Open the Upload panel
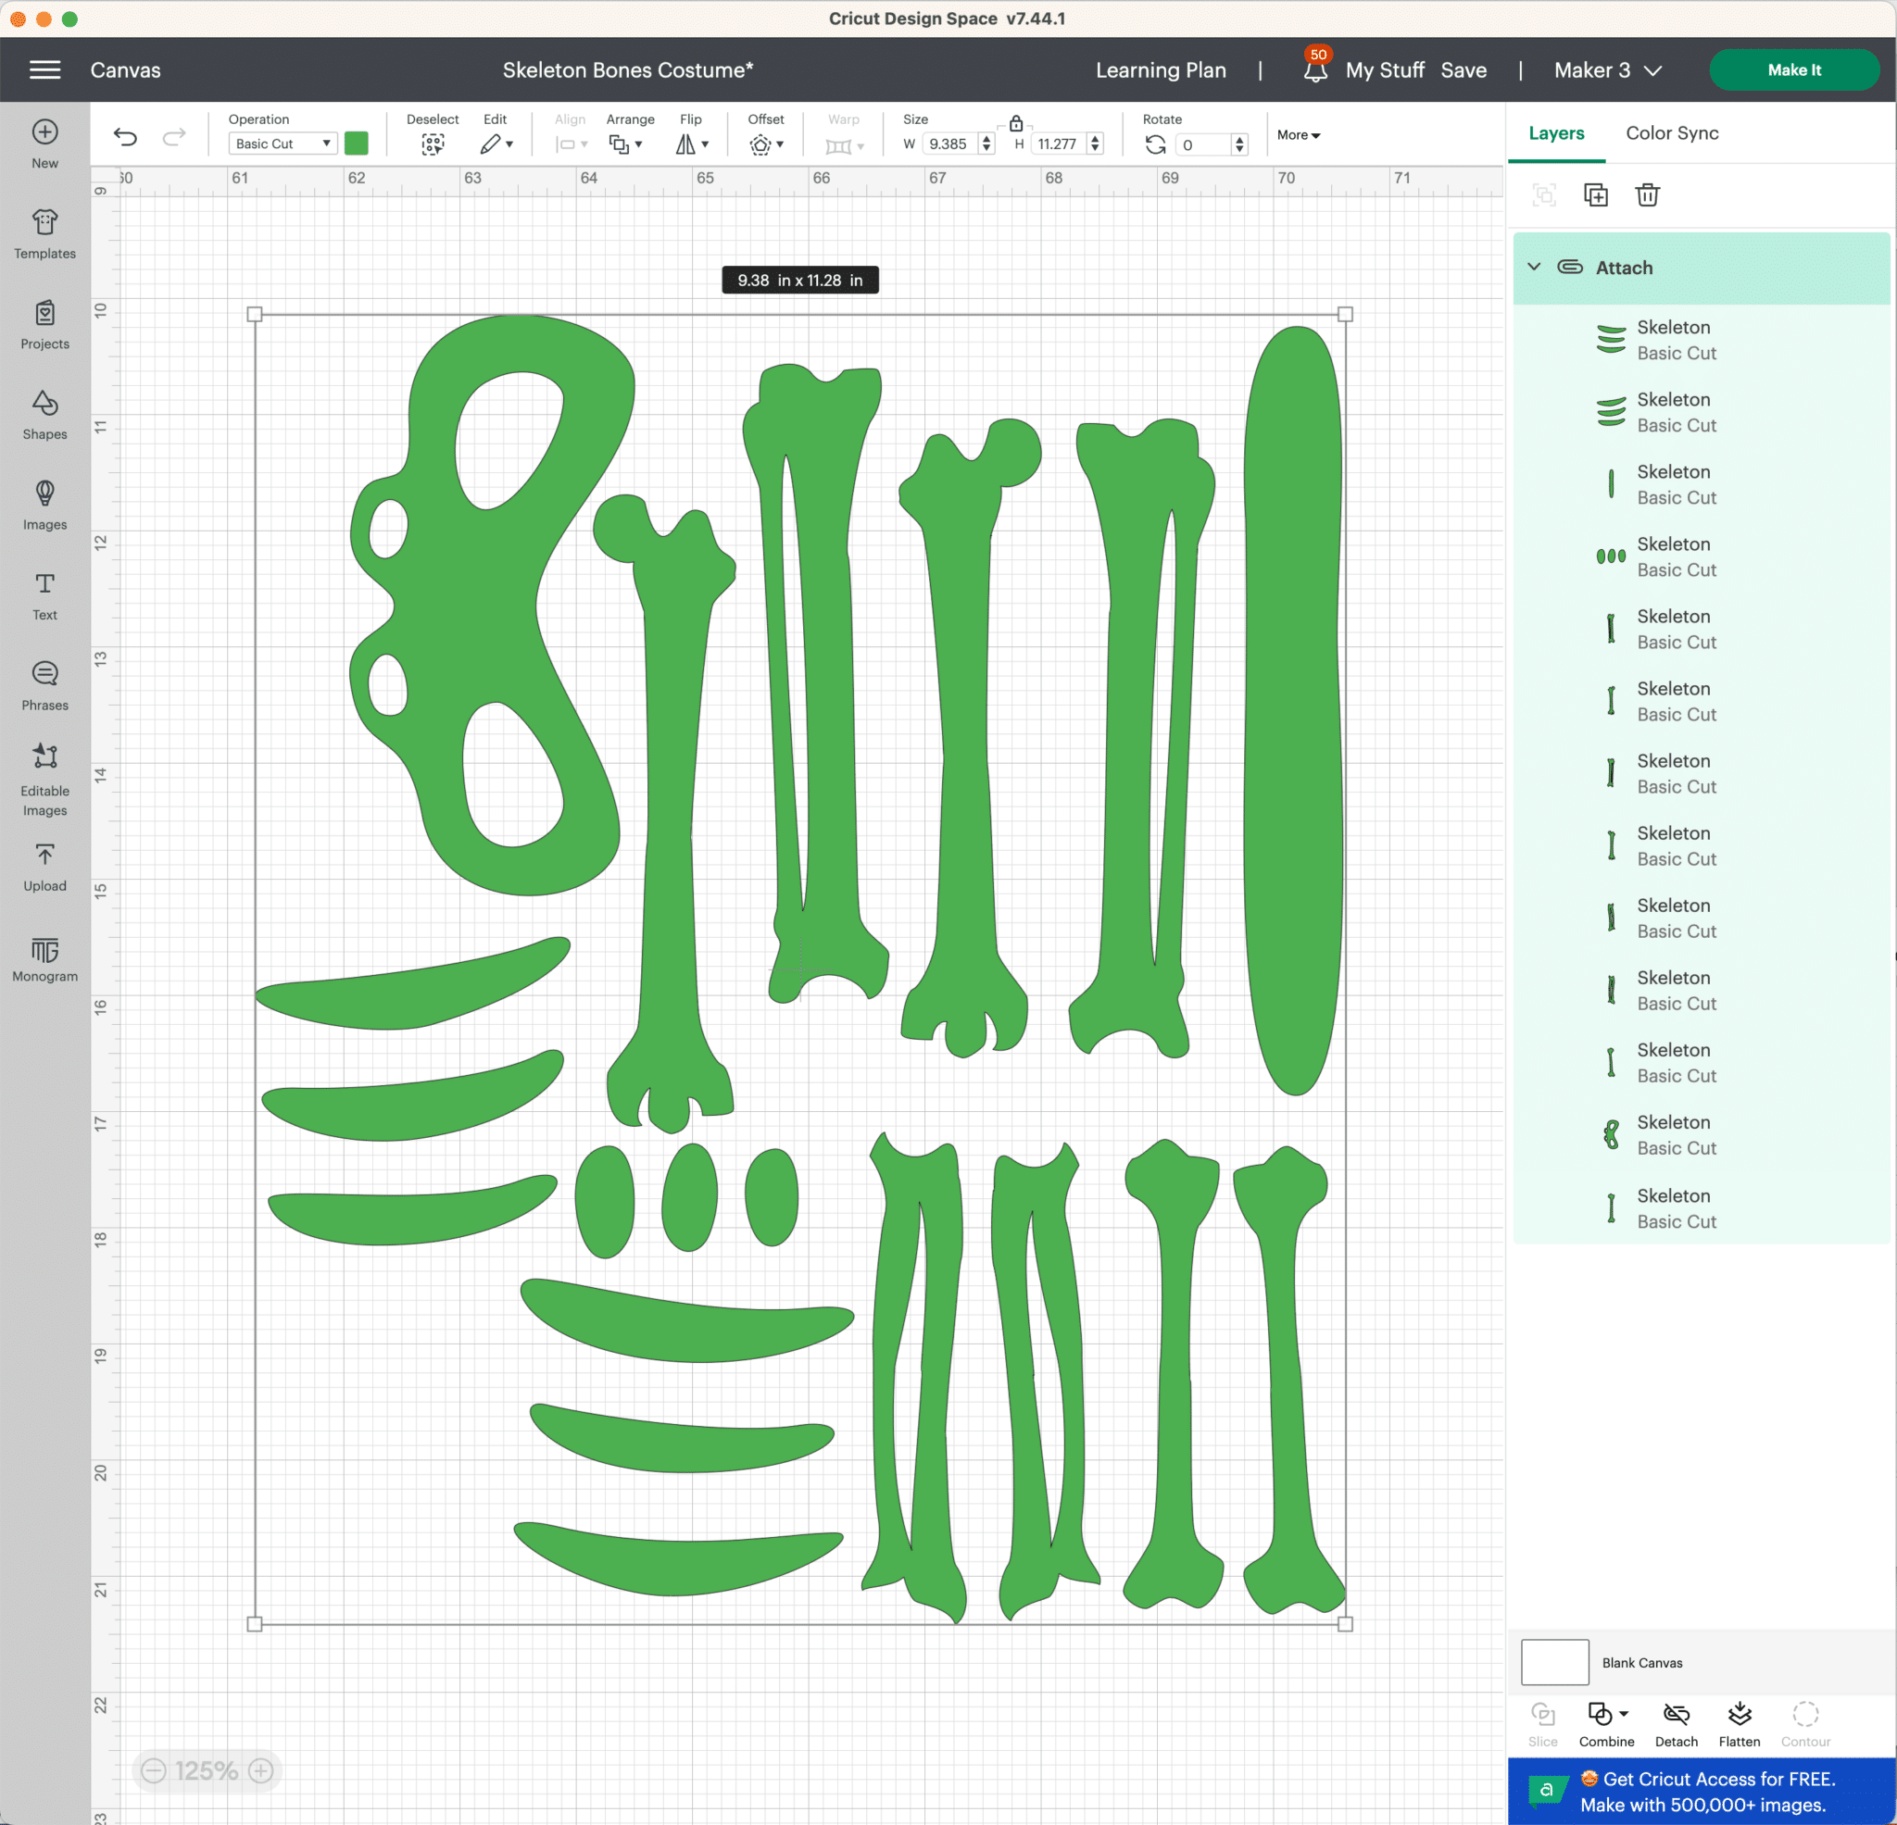Screen dimensions: 1897x1825 point(44,867)
